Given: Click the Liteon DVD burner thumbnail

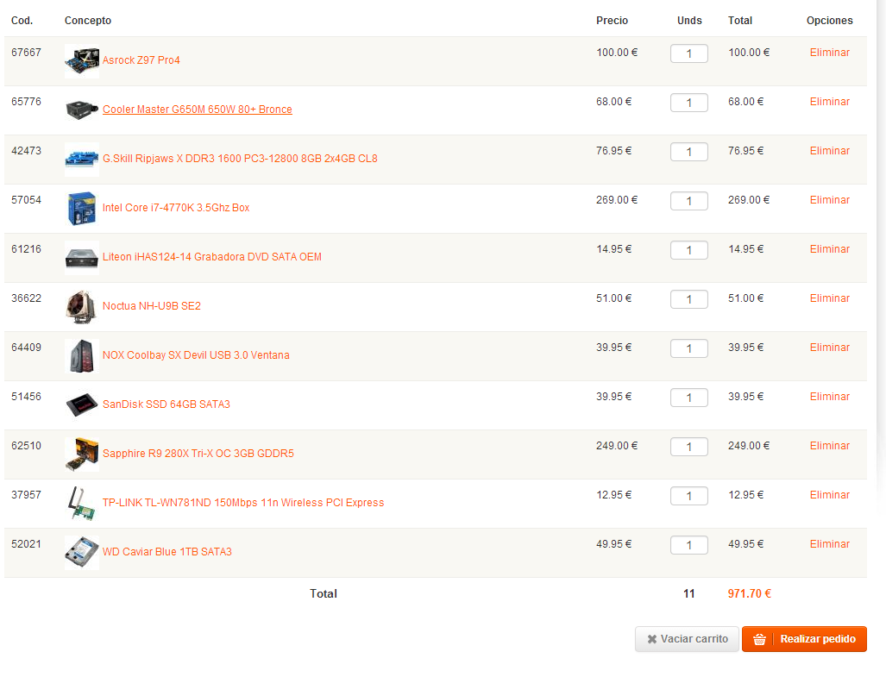Looking at the screenshot, I should click(82, 258).
